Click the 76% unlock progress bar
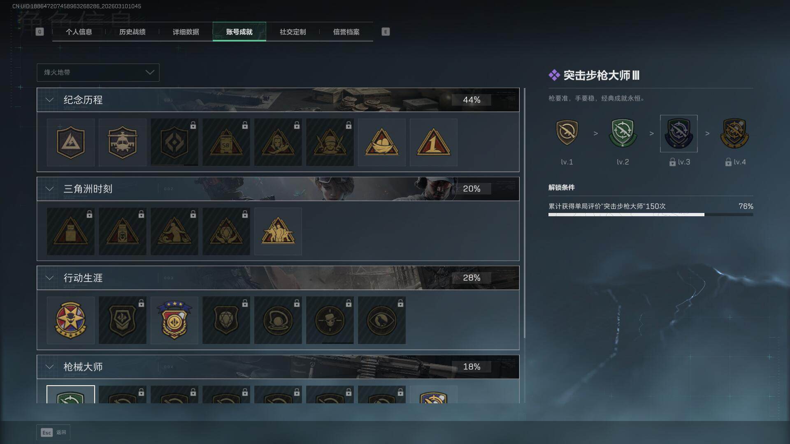Screen dimensions: 790x444 [651, 215]
